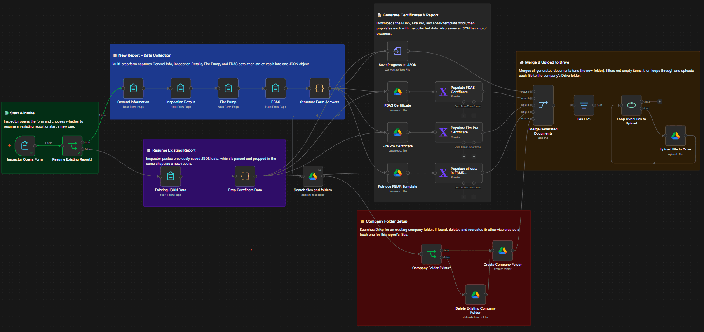Image resolution: width=704 pixels, height=332 pixels.
Task: Select the Create Company Folder Drive node
Action: 502,251
